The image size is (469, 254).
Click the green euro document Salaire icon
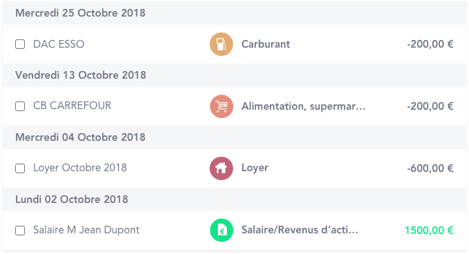pos(221,230)
